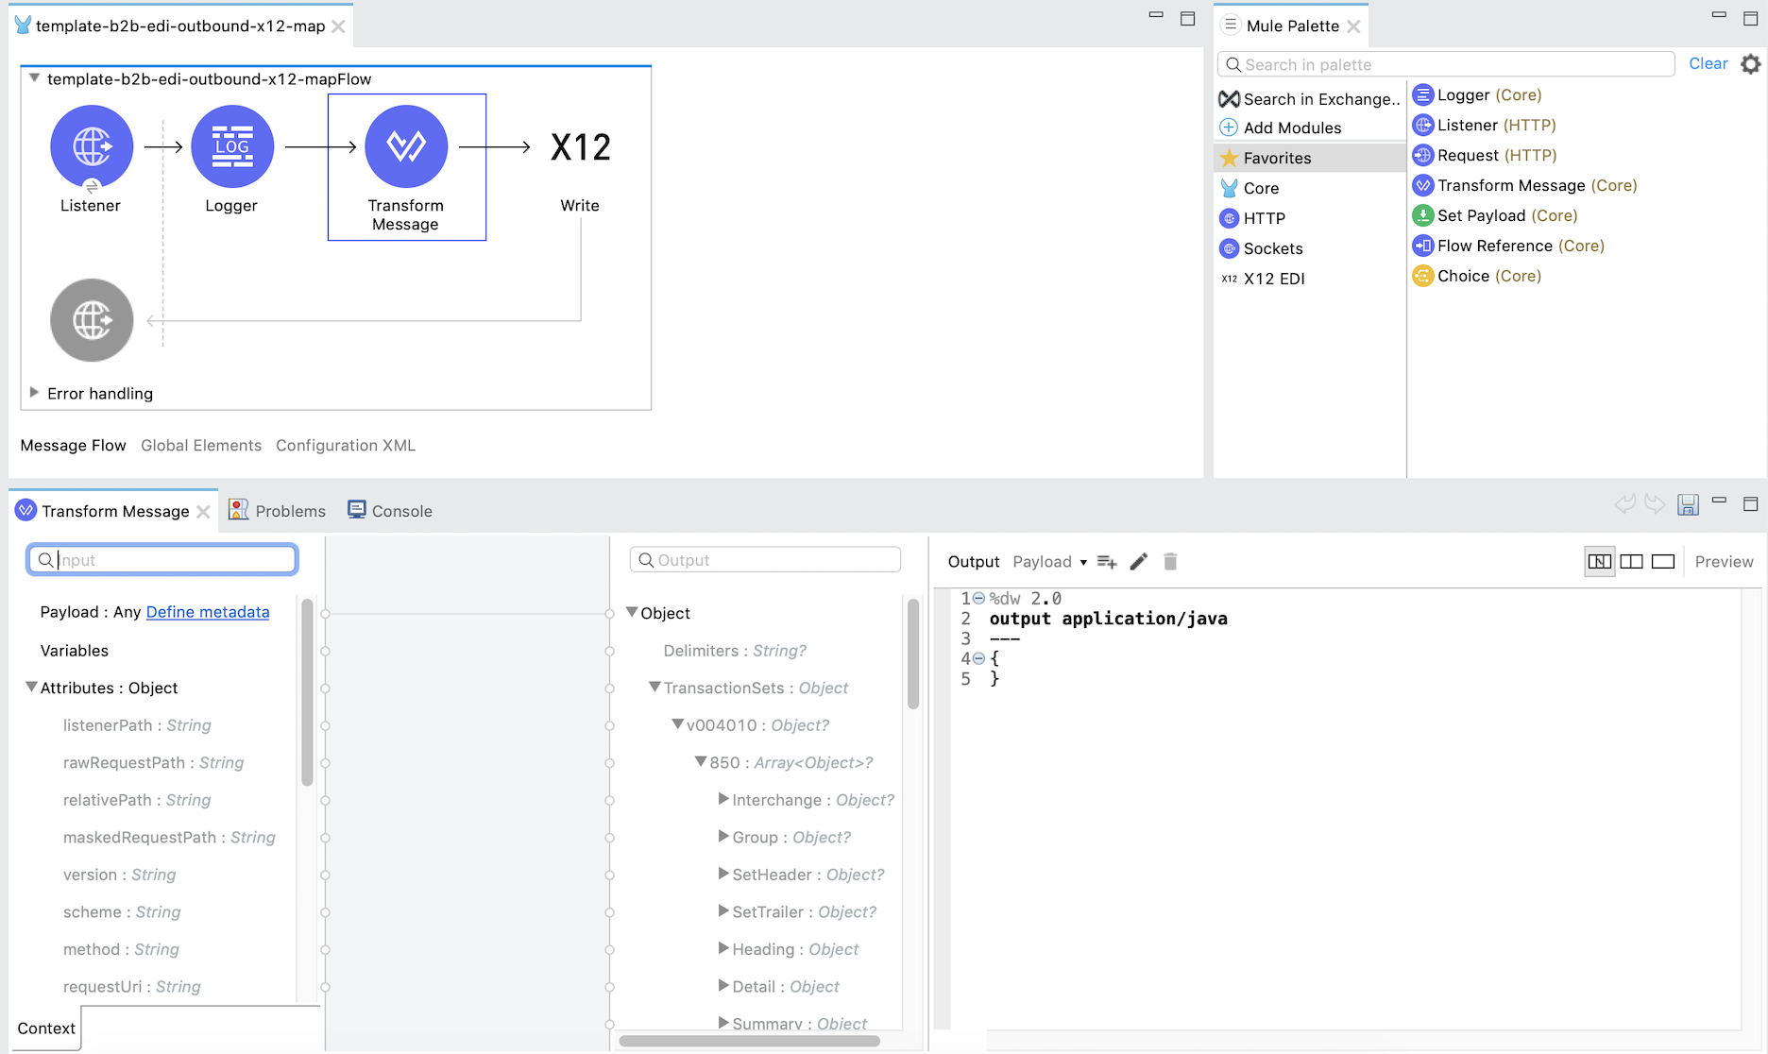This screenshot has height=1054, width=1768.
Task: Switch to graphic and source view layout
Action: 1599,561
